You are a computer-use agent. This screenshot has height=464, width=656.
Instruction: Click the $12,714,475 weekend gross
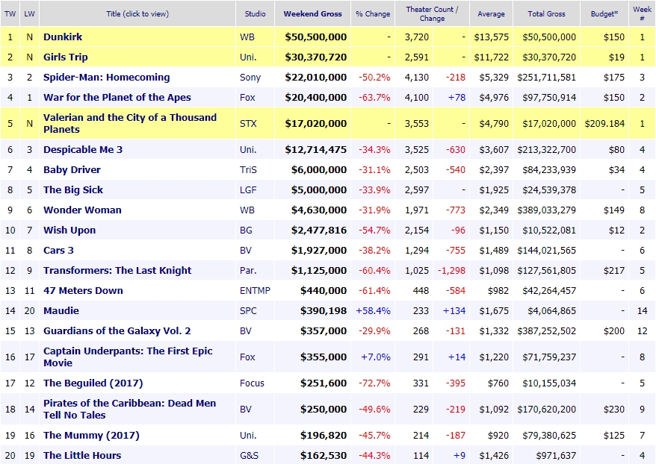pos(316,149)
